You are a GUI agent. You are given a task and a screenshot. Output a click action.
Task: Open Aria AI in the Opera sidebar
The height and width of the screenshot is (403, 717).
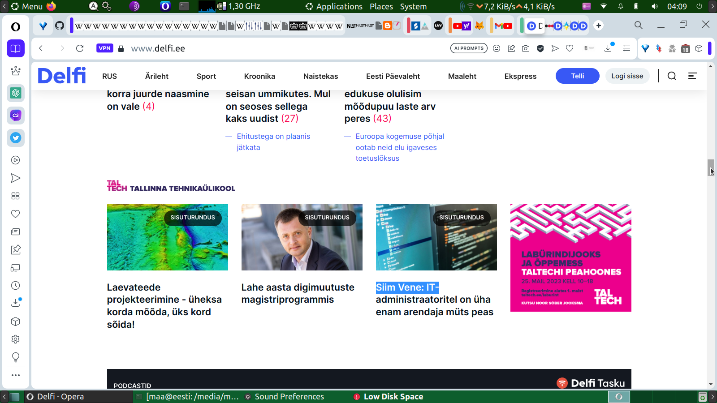16,71
